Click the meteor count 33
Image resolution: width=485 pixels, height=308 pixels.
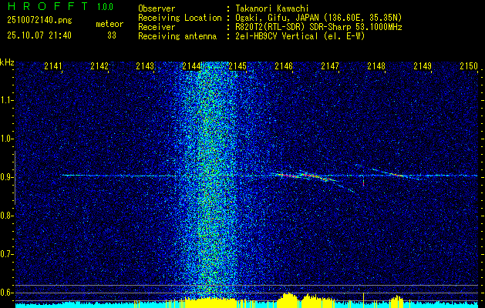pos(112,35)
